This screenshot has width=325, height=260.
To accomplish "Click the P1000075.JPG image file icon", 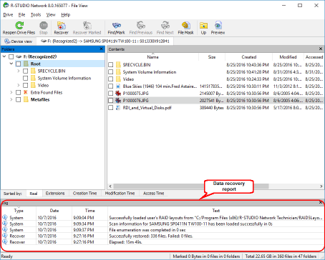I will [x=118, y=94].
